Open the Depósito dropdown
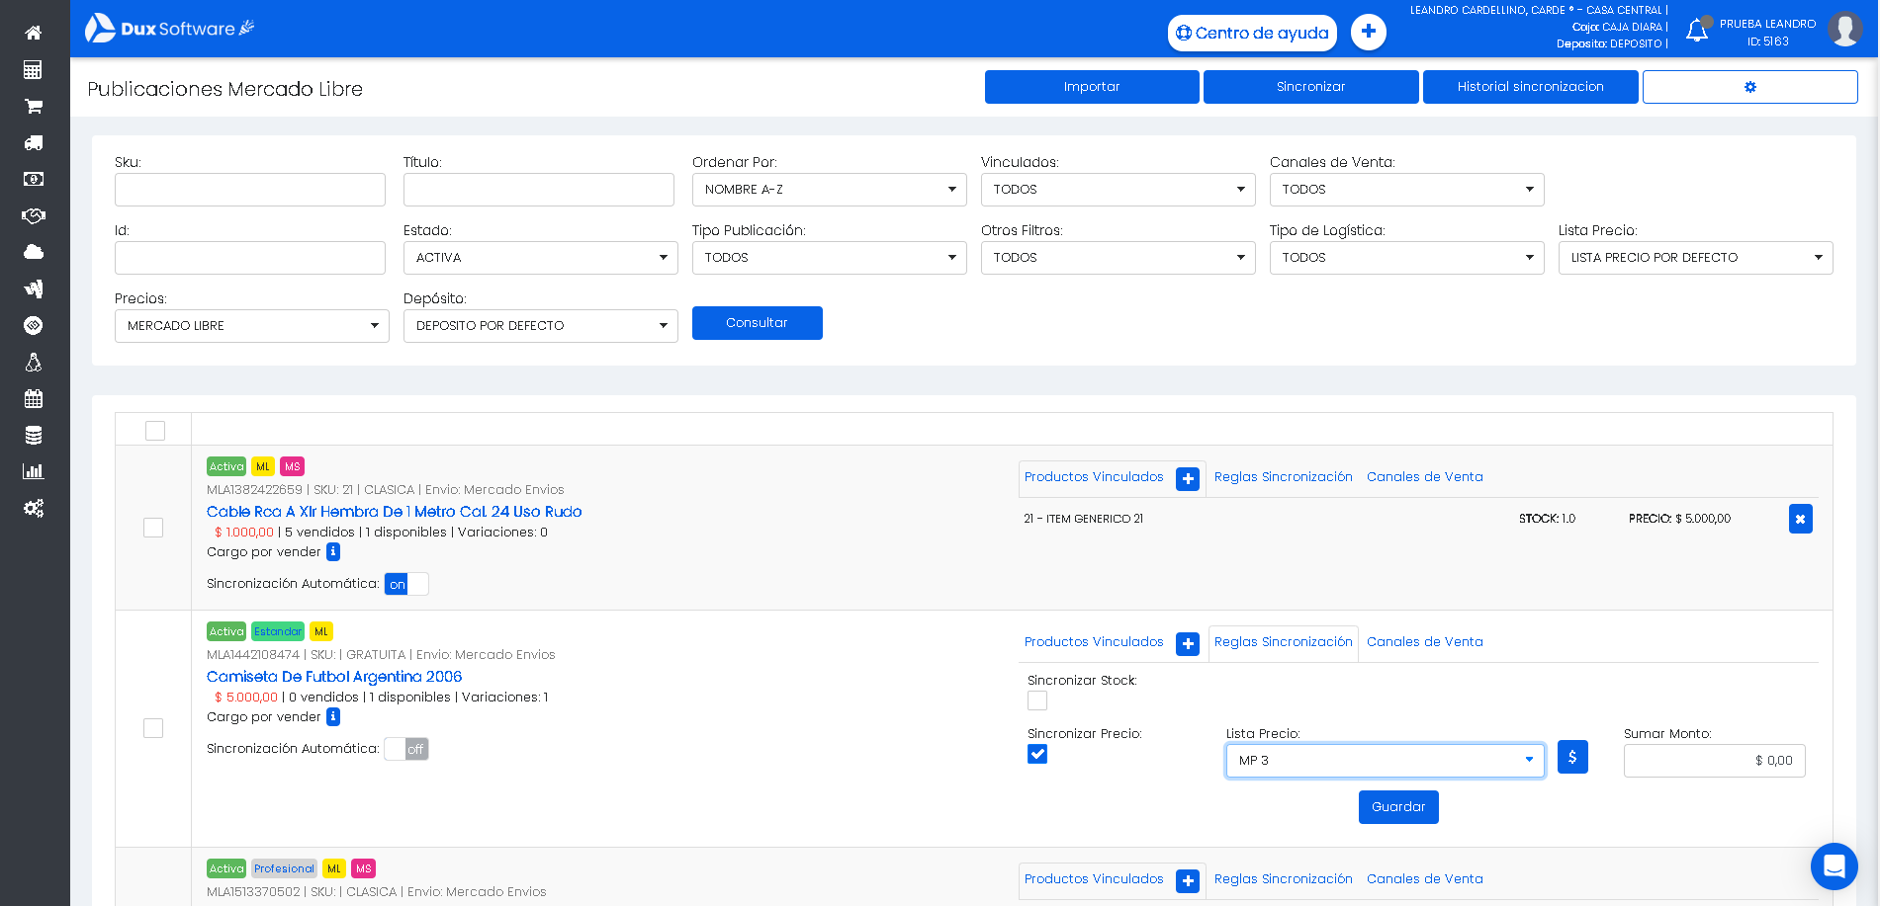This screenshot has width=1880, height=906. (541, 326)
